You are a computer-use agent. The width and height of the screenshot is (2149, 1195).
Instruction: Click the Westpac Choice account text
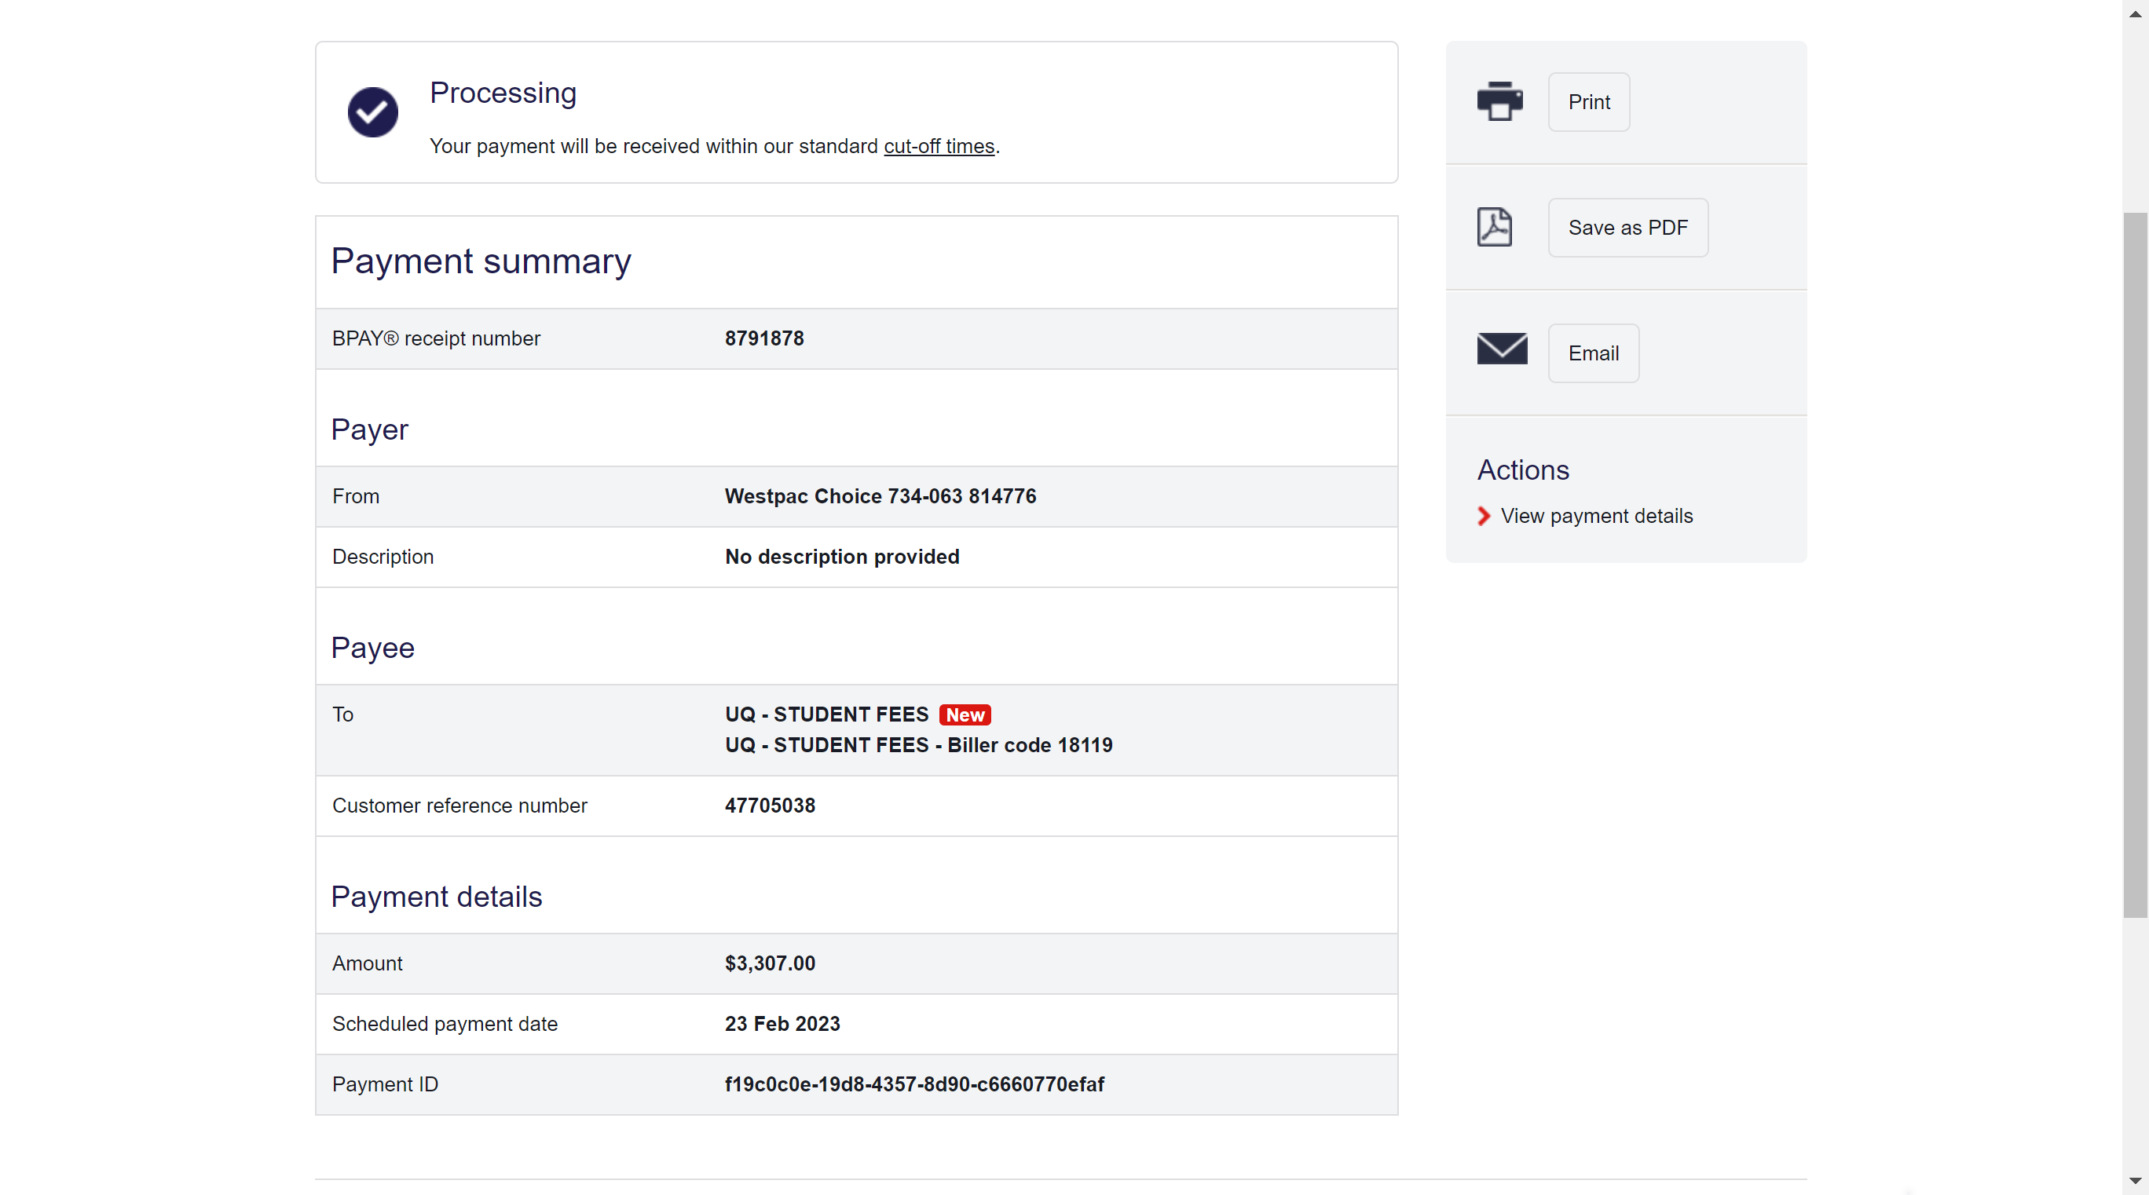click(x=880, y=496)
